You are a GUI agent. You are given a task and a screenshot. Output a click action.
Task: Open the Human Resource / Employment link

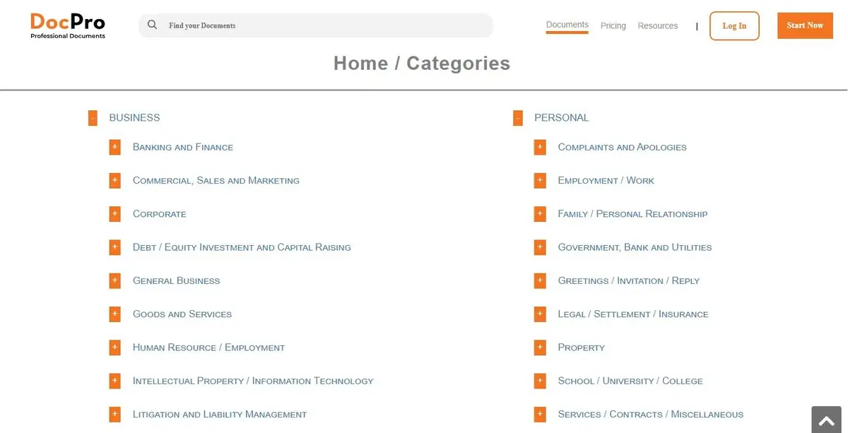(208, 348)
